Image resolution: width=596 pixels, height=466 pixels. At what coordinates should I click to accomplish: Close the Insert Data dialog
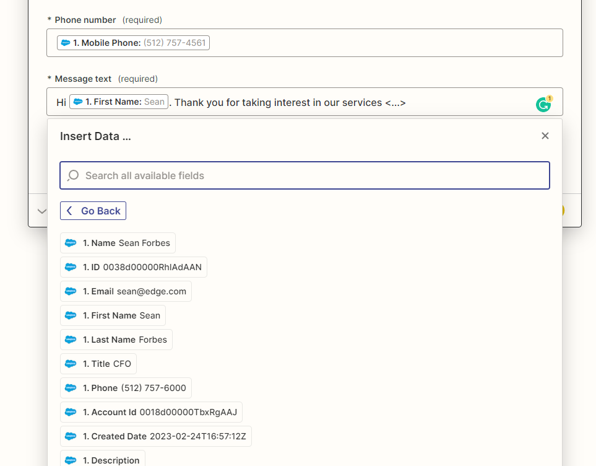point(545,136)
